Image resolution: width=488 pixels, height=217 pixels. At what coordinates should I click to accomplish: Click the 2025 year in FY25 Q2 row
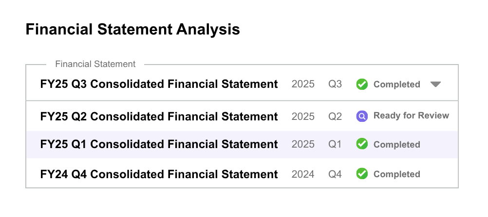(303, 117)
